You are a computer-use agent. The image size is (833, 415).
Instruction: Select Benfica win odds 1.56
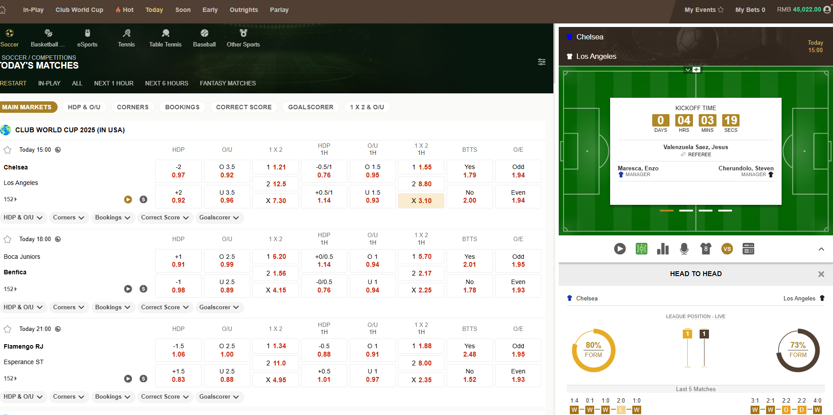tap(276, 273)
